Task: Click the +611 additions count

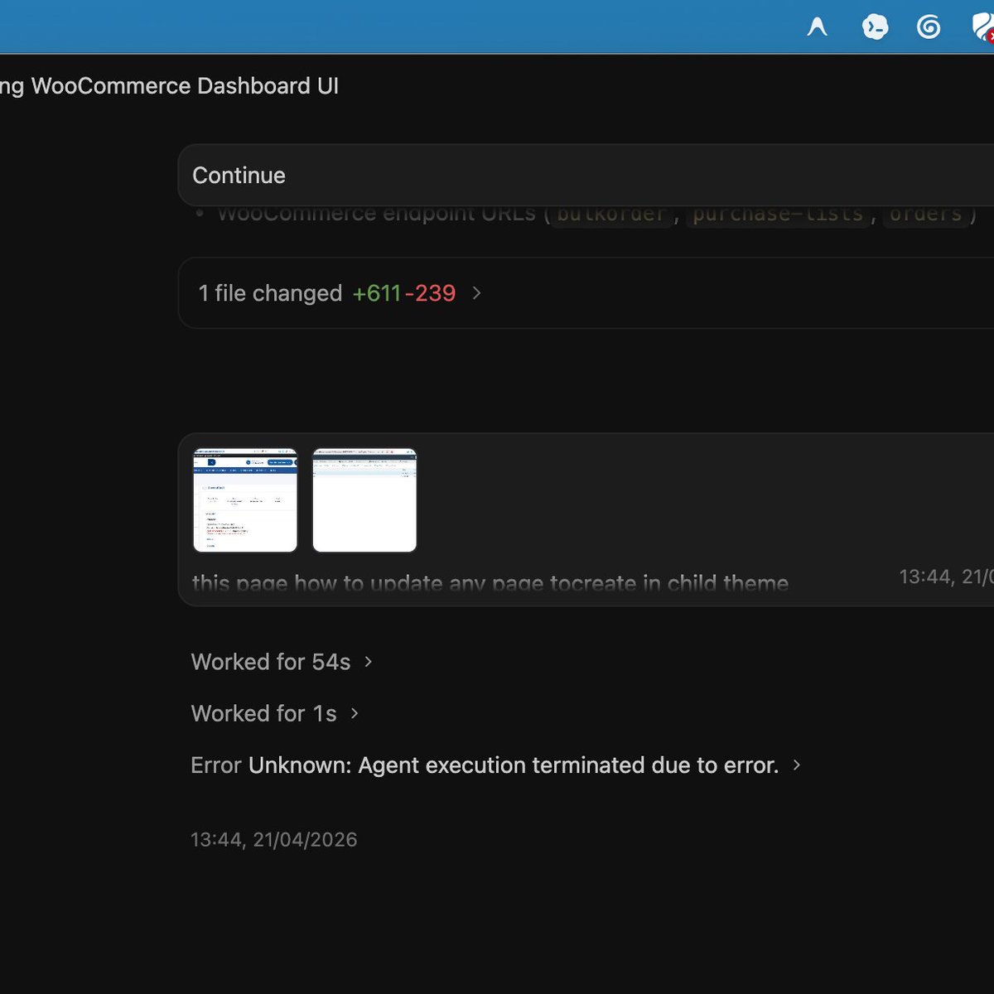Action: 376,293
